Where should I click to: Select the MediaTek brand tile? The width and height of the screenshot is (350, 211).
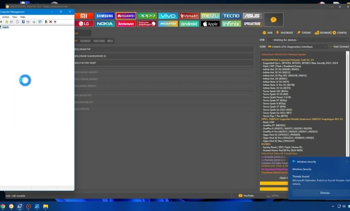168,24
